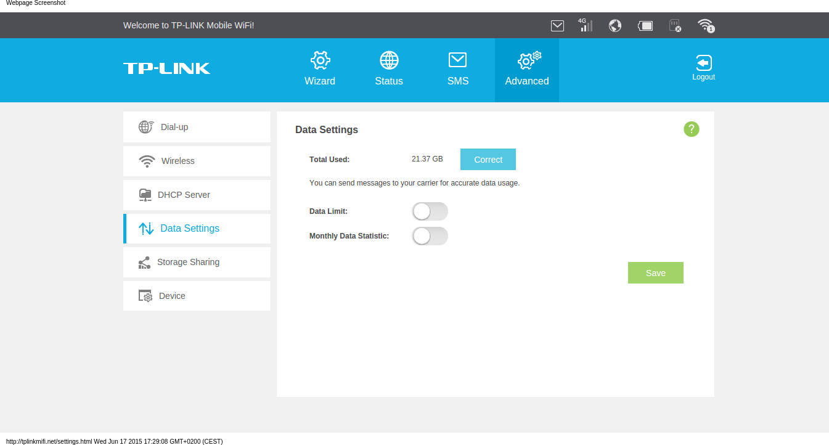This screenshot has width=829, height=445.
Task: Click the SD card status icon
Action: click(675, 25)
